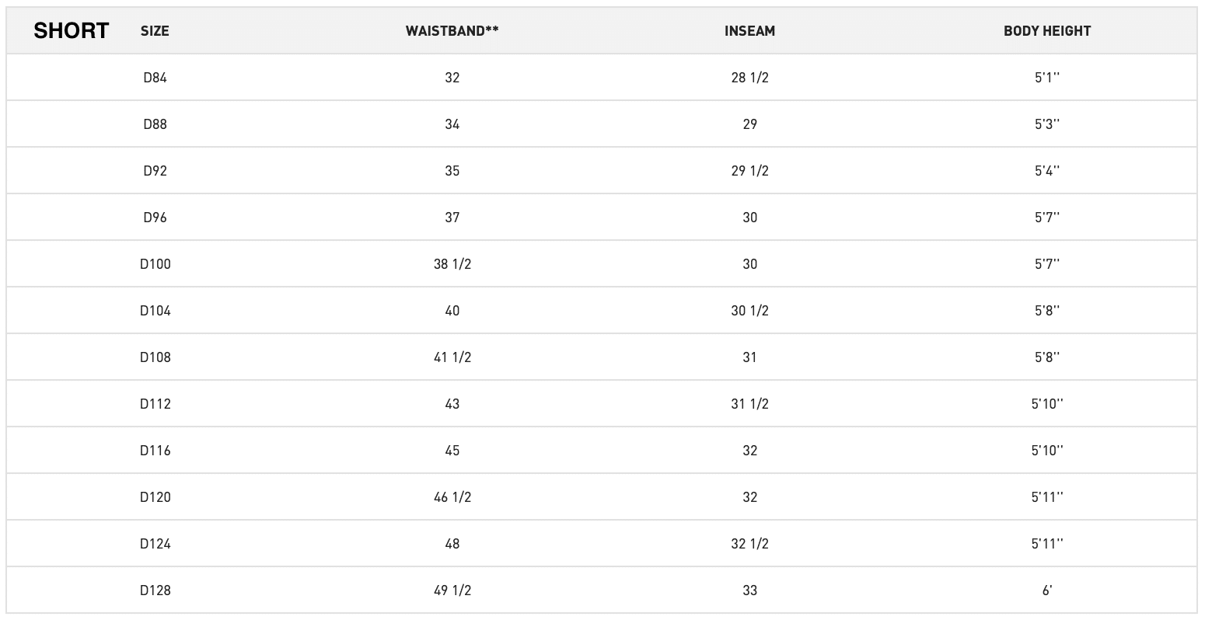Screen dimensions: 1205x620
Task: Click the 28 1/2 inseam value
Action: [749, 78]
